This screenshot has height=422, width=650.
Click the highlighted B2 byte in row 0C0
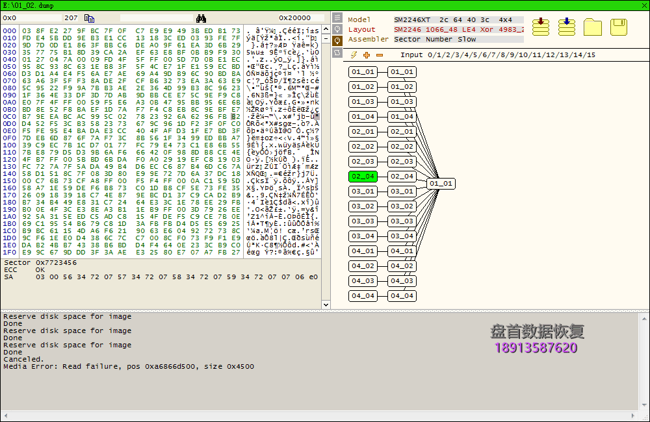(235, 117)
